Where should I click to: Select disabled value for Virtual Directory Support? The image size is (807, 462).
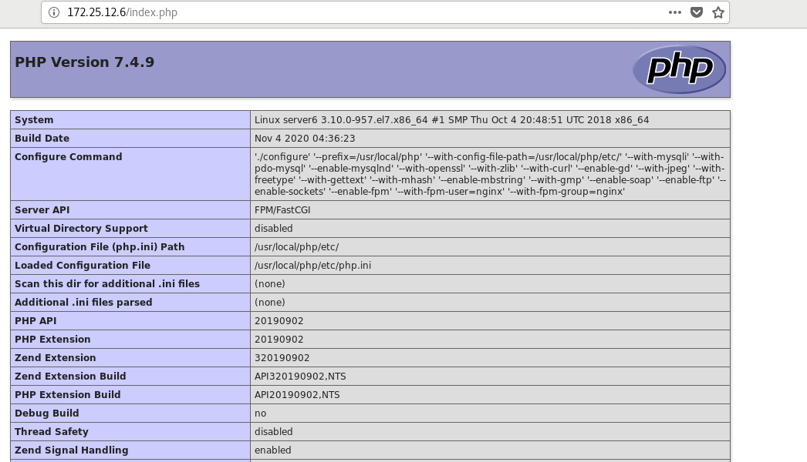[x=273, y=228]
